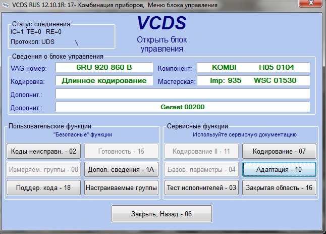
Task: Click Сервисные функции group title
Action: point(197,126)
